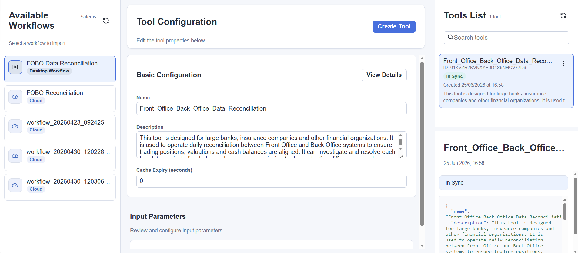Click the cloud icon beside workflow_20260430_120228
578x253 pixels.
(x=15, y=156)
